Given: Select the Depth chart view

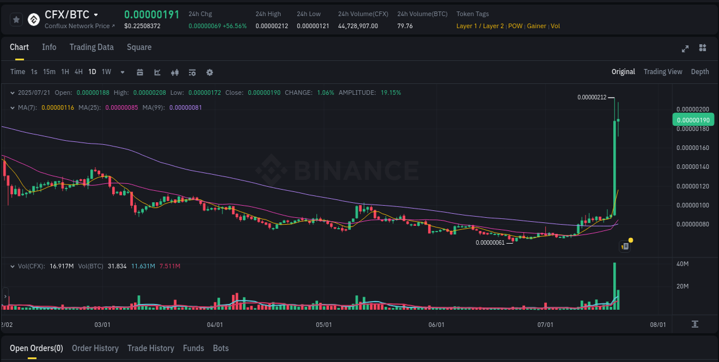Looking at the screenshot, I should (699, 72).
